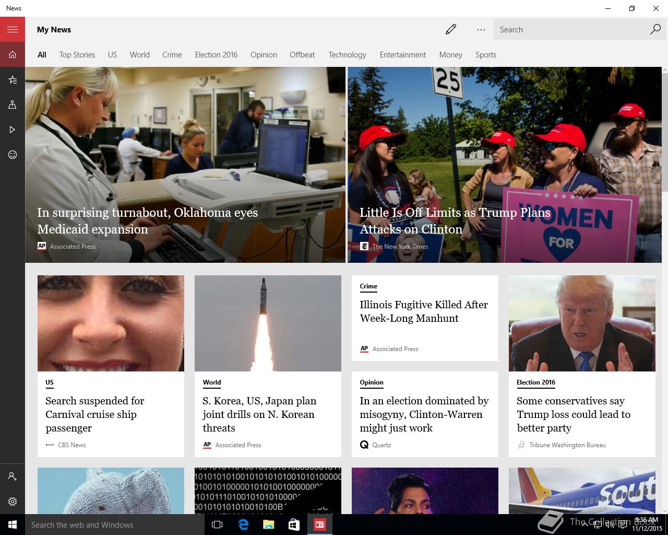The height and width of the screenshot is (535, 668).
Task: Click the knitted blue toy thumbnail
Action: (x=111, y=491)
